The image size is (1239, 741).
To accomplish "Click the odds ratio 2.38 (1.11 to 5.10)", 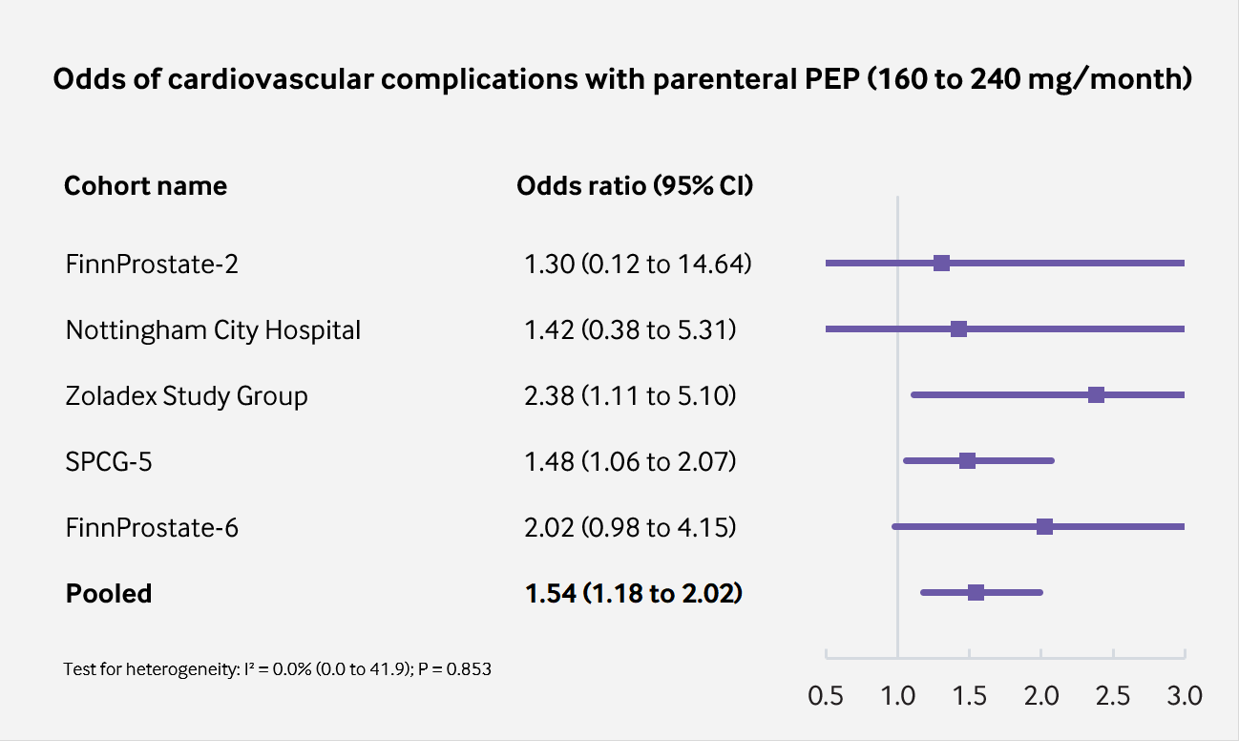I will (x=630, y=396).
